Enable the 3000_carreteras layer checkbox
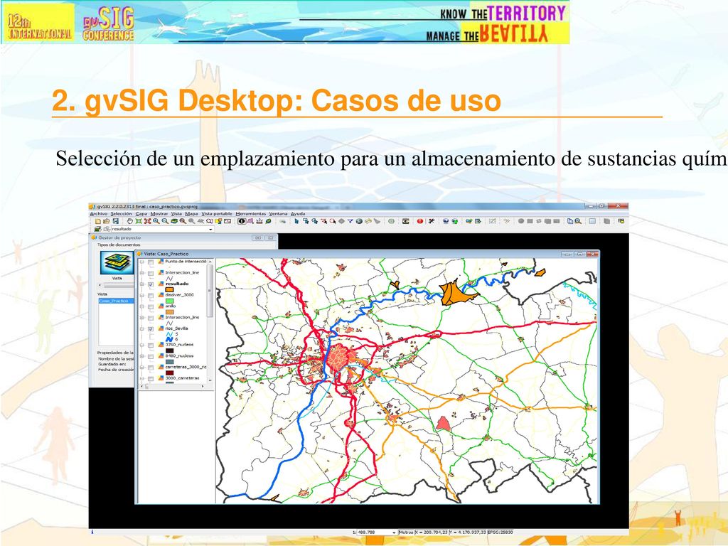 click(151, 378)
